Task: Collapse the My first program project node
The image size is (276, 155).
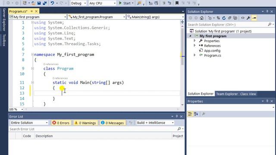Action: click(x=190, y=36)
